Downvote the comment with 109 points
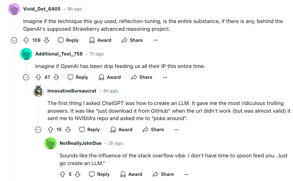The image size is (293, 181). coord(46,40)
